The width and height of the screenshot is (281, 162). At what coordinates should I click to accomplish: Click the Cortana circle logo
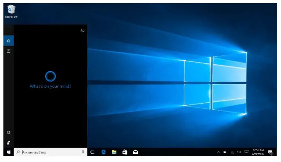click(x=50, y=76)
